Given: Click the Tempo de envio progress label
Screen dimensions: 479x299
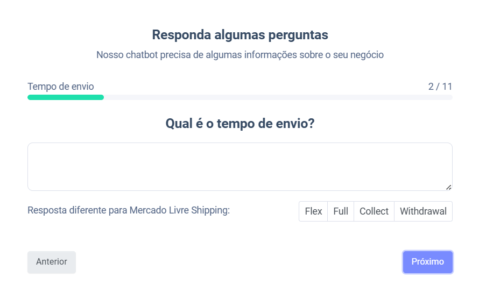Looking at the screenshot, I should [x=61, y=87].
